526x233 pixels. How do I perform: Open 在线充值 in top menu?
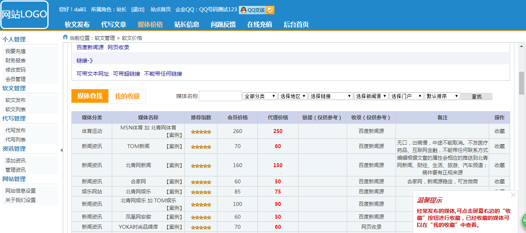click(260, 24)
